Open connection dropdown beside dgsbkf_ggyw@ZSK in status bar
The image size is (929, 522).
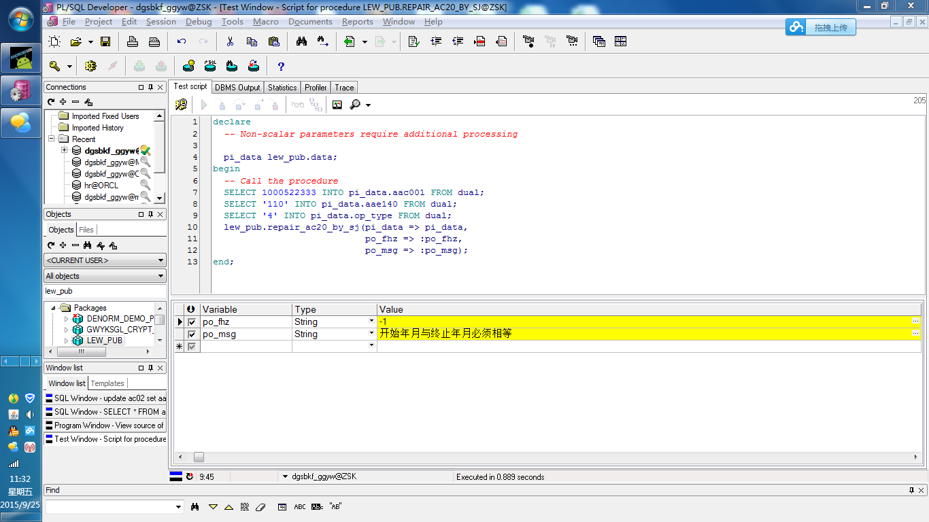pyautogui.click(x=285, y=477)
